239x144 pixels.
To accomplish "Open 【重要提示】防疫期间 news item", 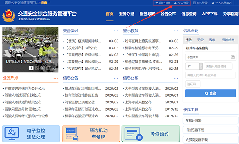I will (83, 62).
